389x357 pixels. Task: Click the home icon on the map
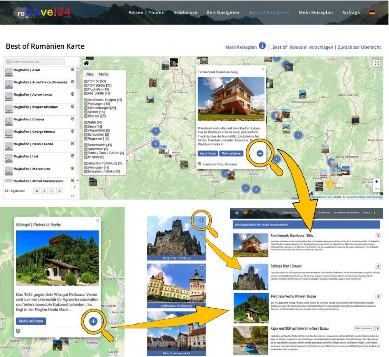(x=86, y=63)
